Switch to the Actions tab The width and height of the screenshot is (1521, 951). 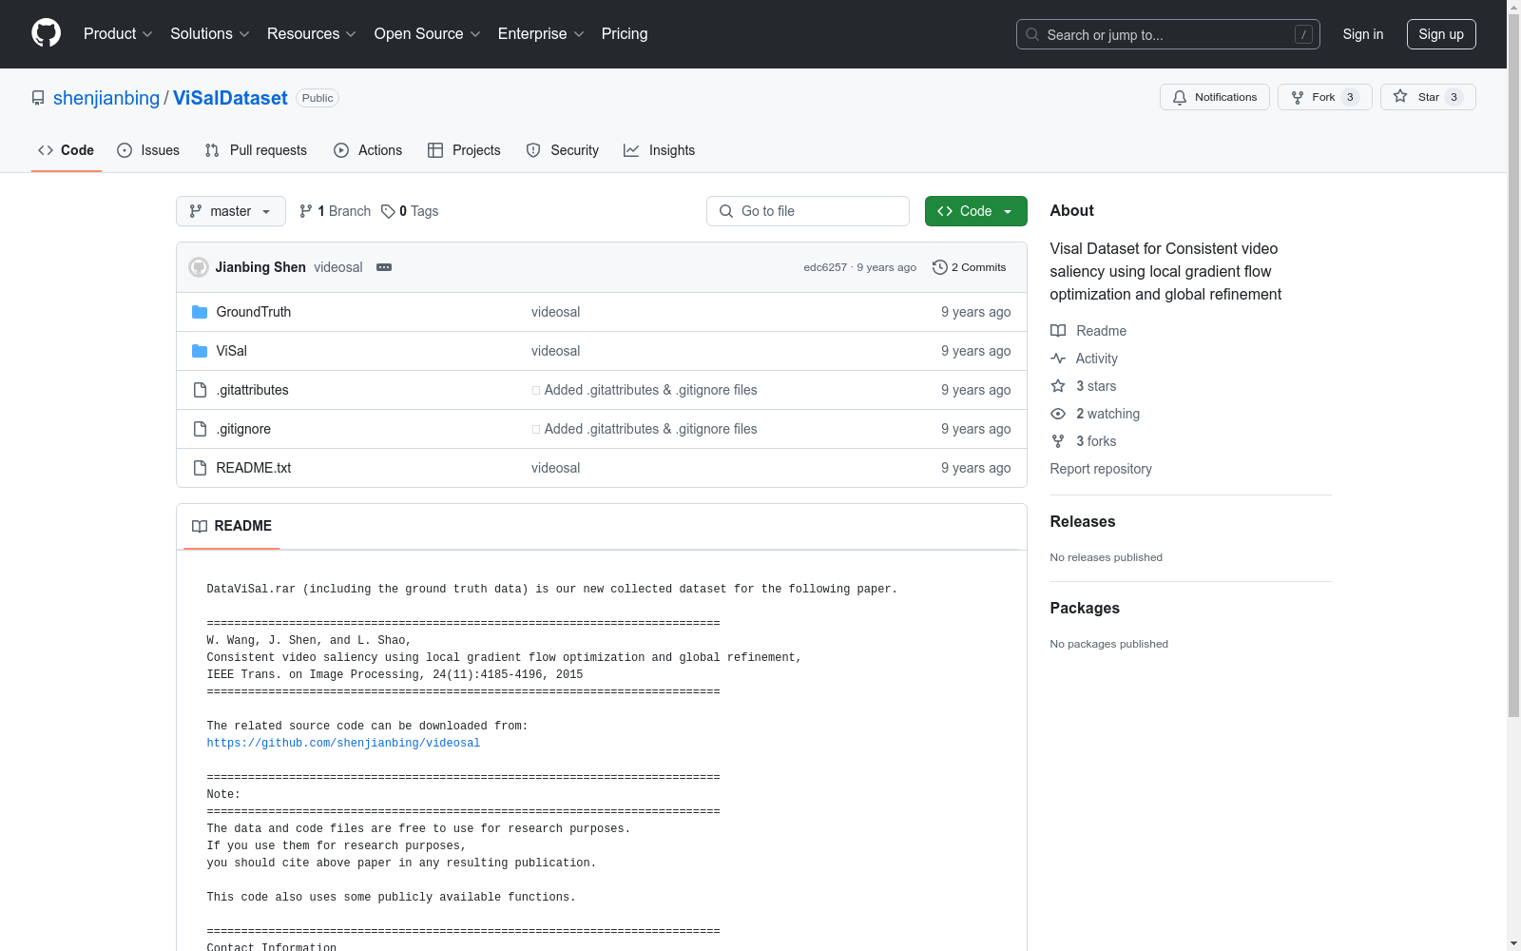[368, 150]
